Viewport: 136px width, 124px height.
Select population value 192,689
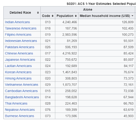(71, 66)
